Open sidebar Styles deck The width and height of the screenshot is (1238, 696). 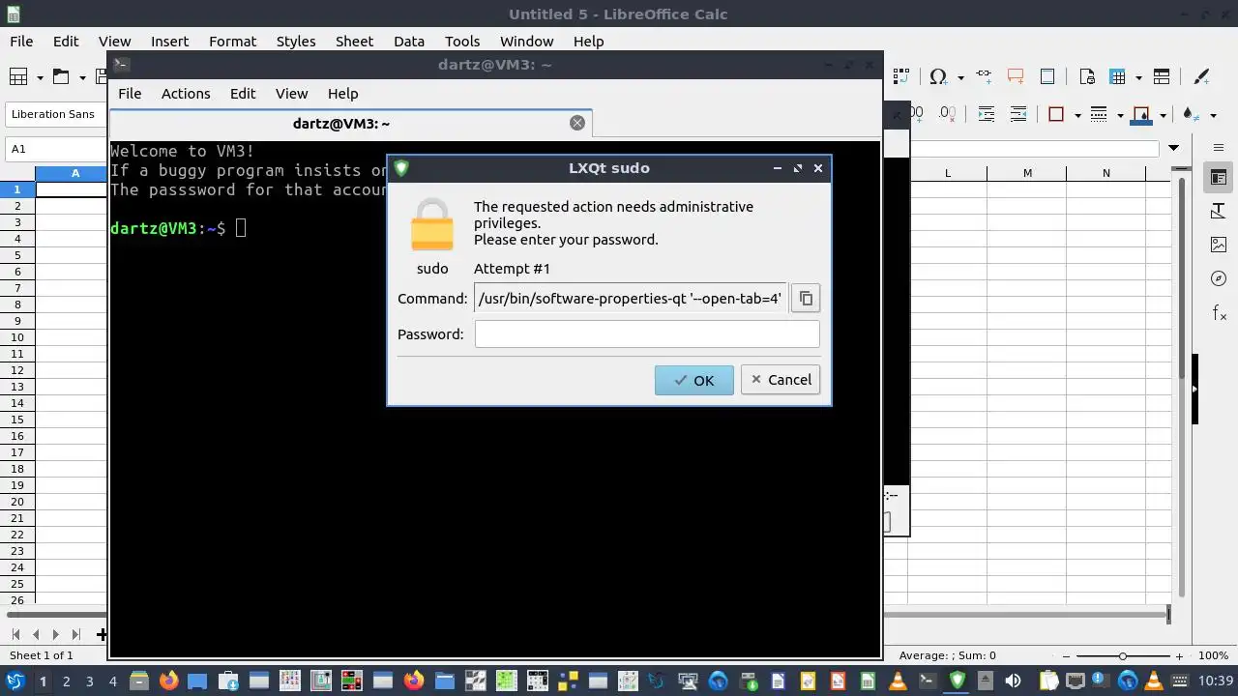click(1219, 211)
